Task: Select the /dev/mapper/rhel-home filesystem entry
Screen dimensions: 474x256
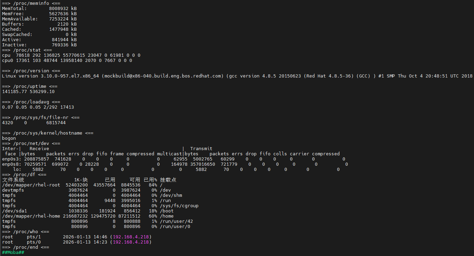Action: (x=31, y=216)
